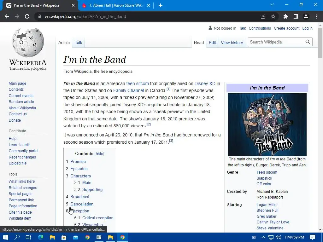Open the Edit tab
The image size is (323, 242).
(212, 43)
